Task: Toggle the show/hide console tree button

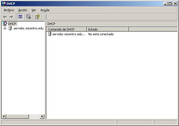Action: (x=20, y=17)
